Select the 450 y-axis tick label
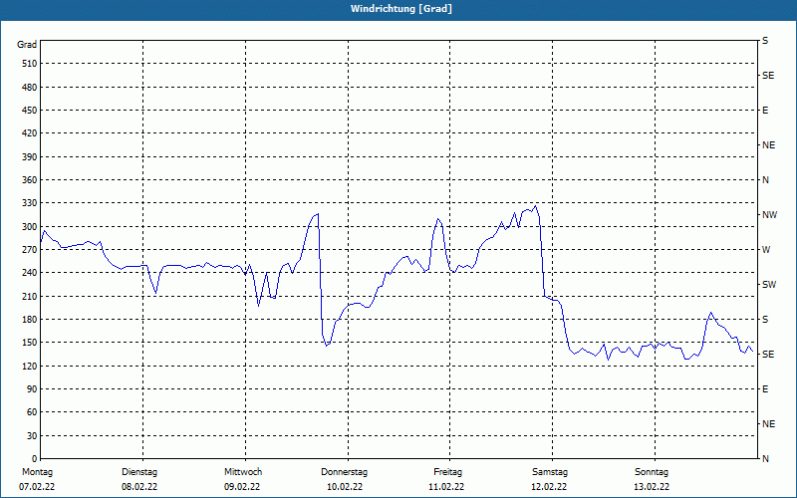The image size is (797, 498). coord(30,111)
